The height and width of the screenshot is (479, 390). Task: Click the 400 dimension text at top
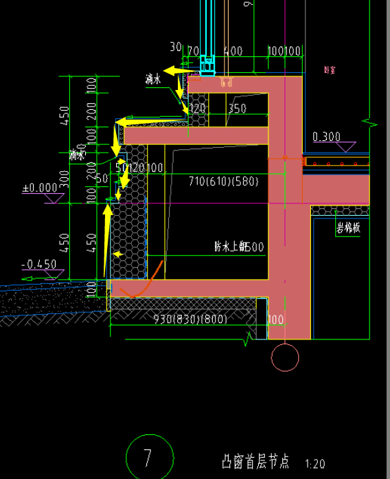coord(233,51)
